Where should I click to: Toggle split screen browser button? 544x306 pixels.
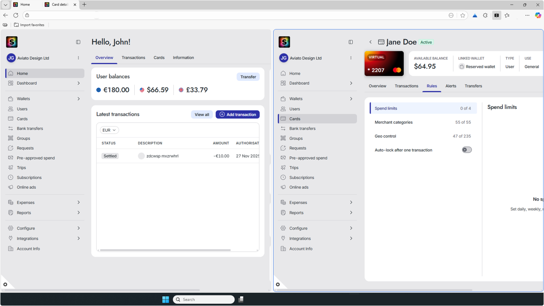tap(496, 15)
